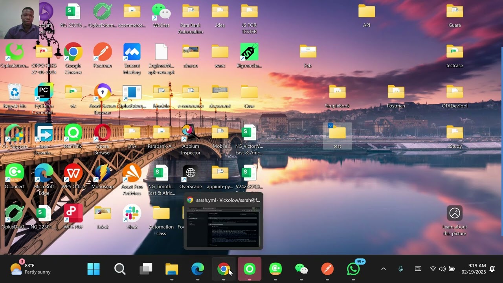
Task: Open the weather widget showing 83°F
Action: [x=30, y=269]
